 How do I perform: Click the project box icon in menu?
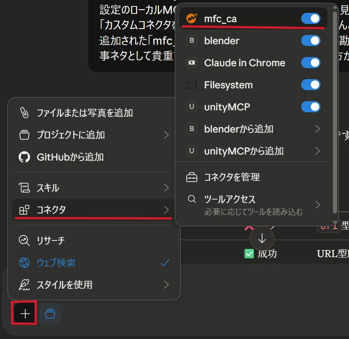[x=24, y=135]
